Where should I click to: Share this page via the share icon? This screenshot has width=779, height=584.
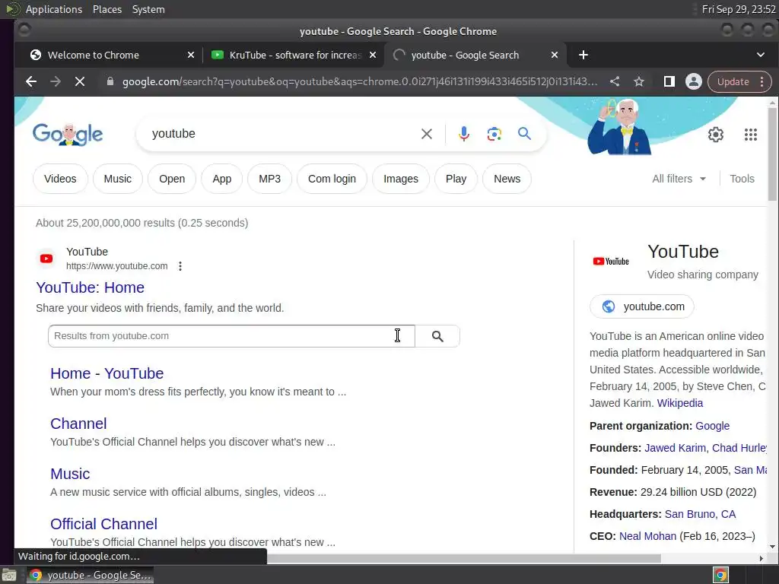[615, 81]
